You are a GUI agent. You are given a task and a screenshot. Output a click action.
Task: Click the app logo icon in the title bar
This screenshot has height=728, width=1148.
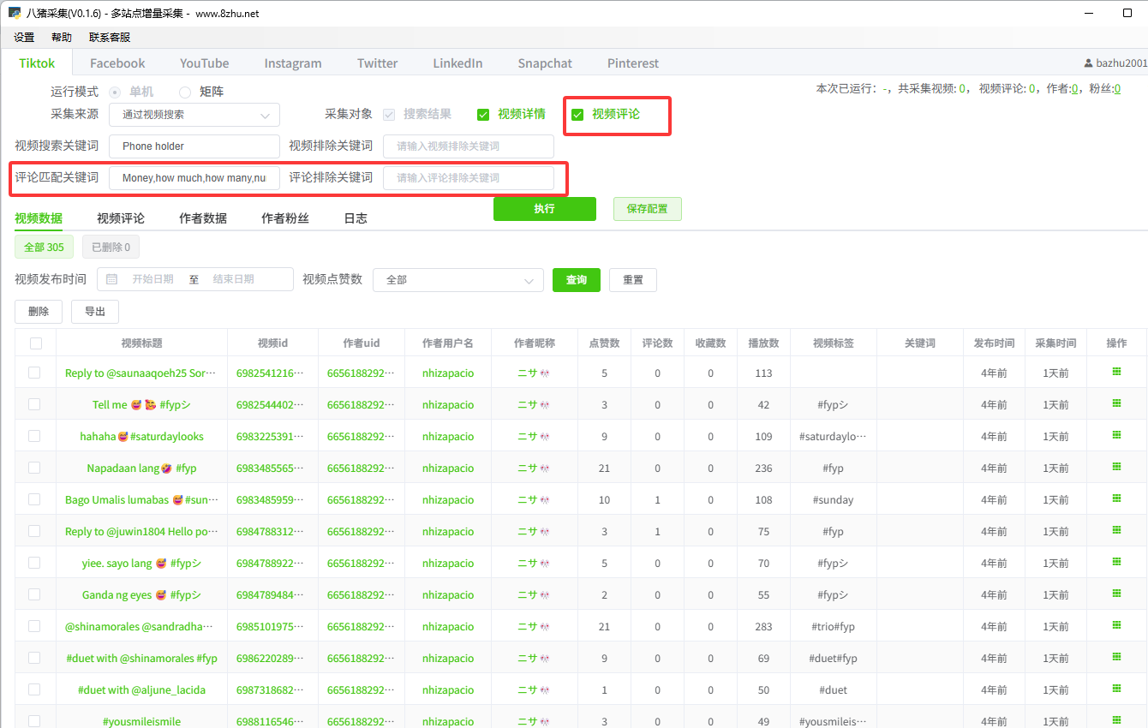(x=15, y=14)
